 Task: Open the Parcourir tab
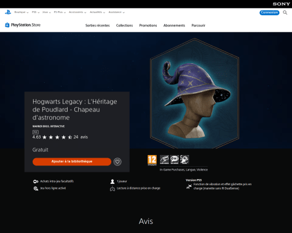199,26
